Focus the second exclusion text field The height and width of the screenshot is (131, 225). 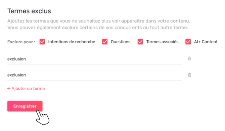pos(94,75)
